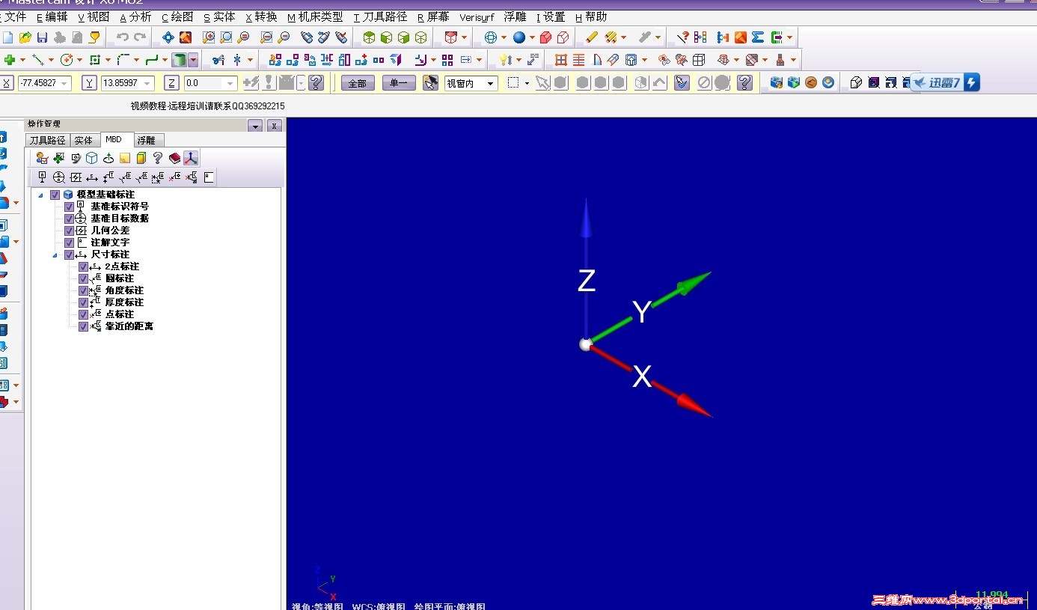The width and height of the screenshot is (1037, 610).
Task: Click the 单一 selection button
Action: tap(399, 83)
